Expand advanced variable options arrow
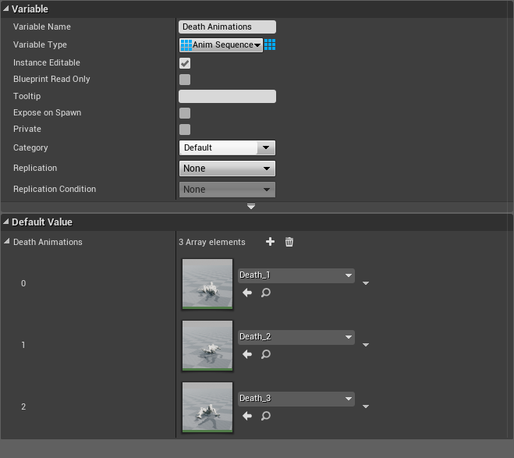514x458 pixels. pos(251,206)
